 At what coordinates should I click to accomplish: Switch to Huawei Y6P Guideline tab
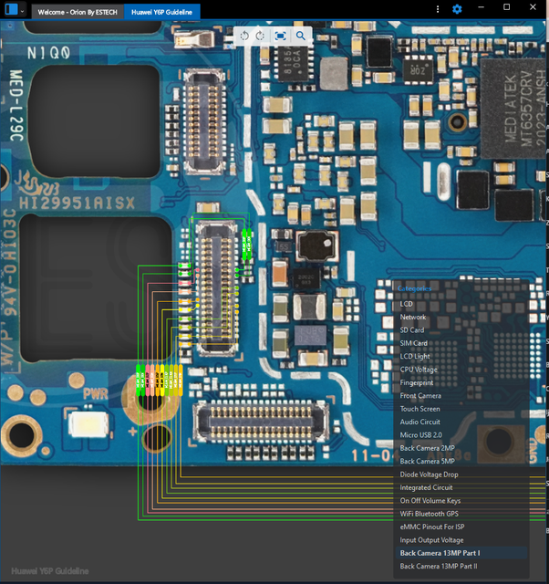pos(162,12)
